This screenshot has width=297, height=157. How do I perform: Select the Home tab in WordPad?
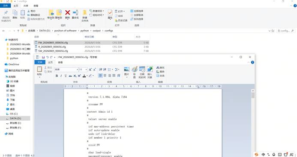coord(51,62)
